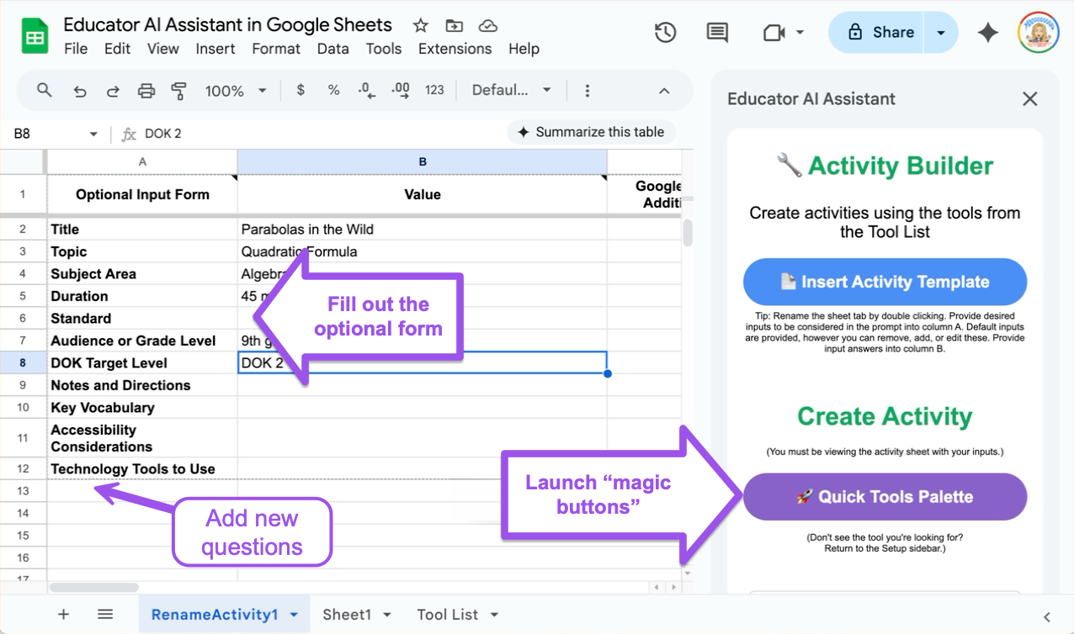Open the RenameActivity1 tab dropdown arrow
Image resolution: width=1074 pixels, height=634 pixels.
[x=294, y=615]
